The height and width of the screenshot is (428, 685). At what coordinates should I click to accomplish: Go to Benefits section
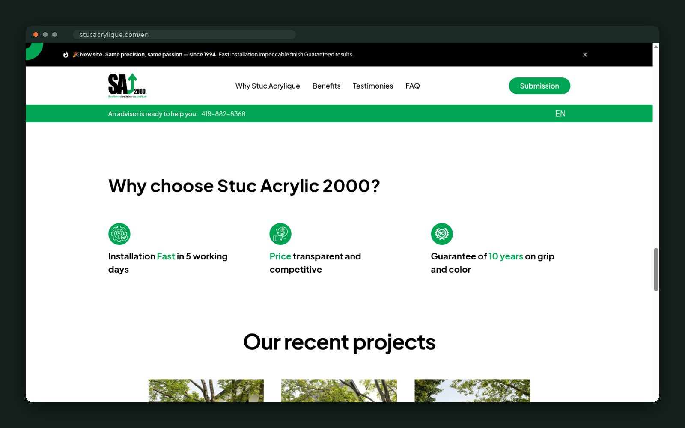click(x=327, y=86)
